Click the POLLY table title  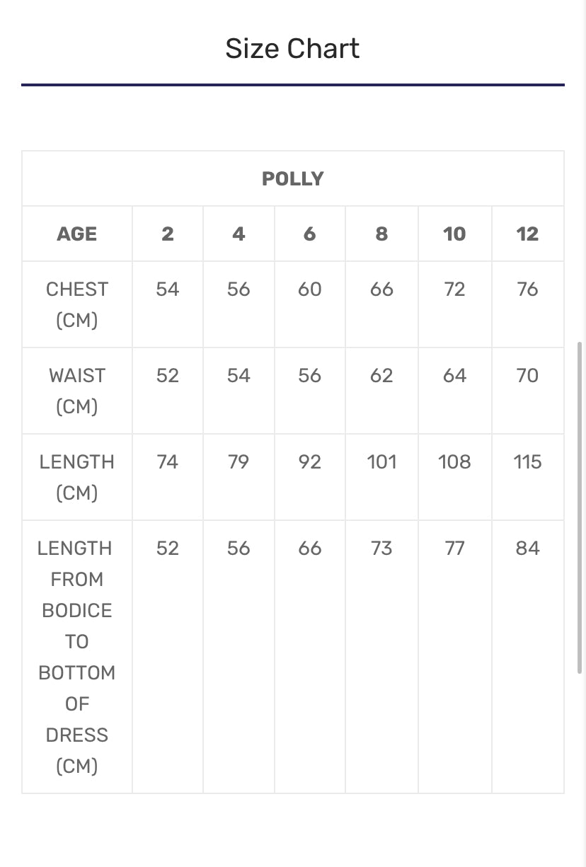292,179
